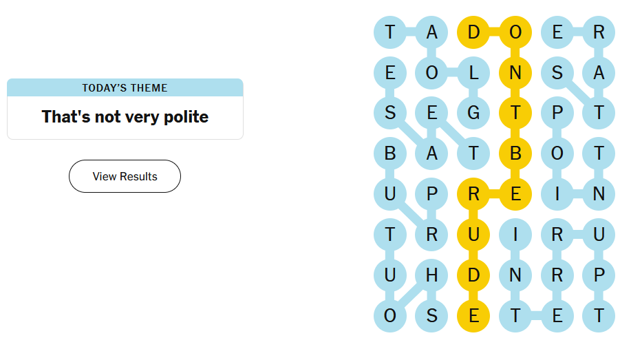Tap the yellow letter T circle

click(x=515, y=112)
